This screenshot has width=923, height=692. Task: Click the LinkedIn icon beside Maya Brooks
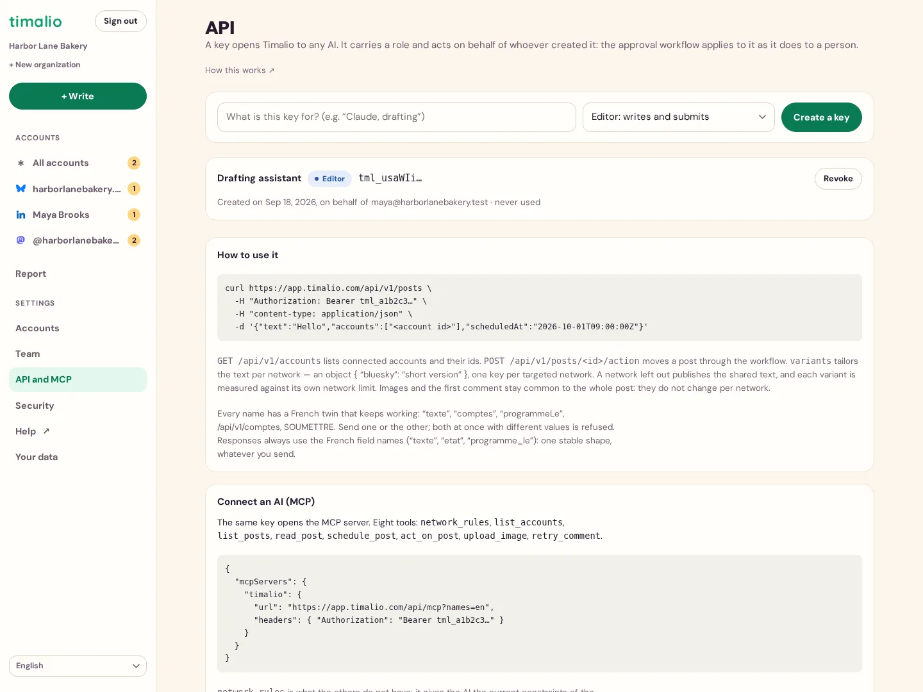click(x=21, y=215)
